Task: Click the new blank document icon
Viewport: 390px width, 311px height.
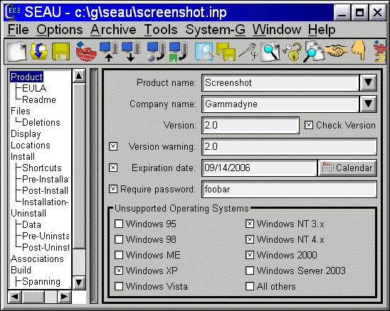Action: coord(17,51)
